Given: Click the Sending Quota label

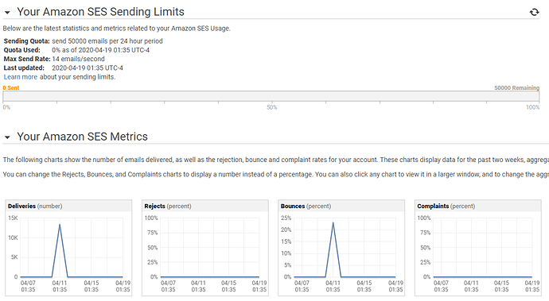Looking at the screenshot, I should coord(26,41).
